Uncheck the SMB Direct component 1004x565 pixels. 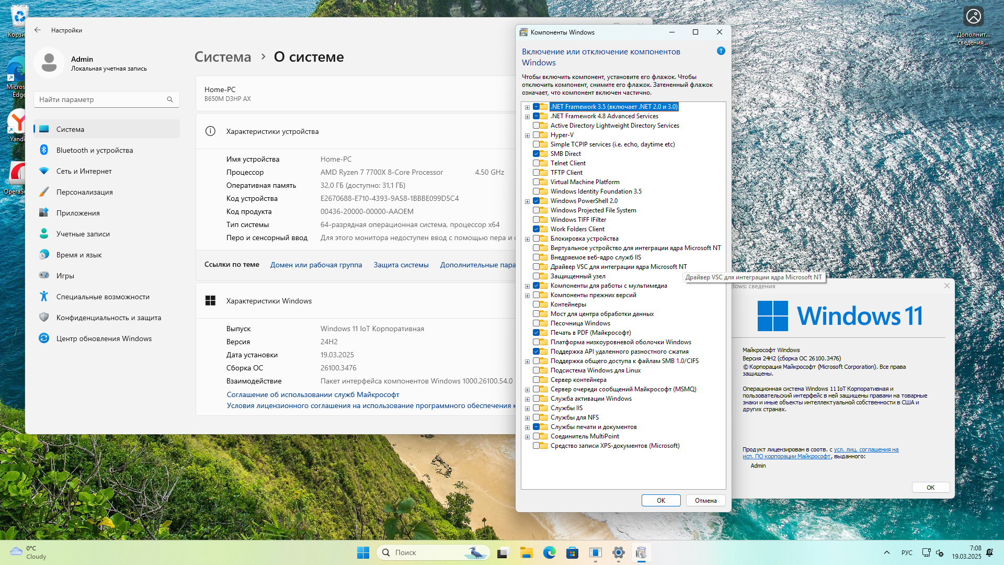(x=536, y=154)
